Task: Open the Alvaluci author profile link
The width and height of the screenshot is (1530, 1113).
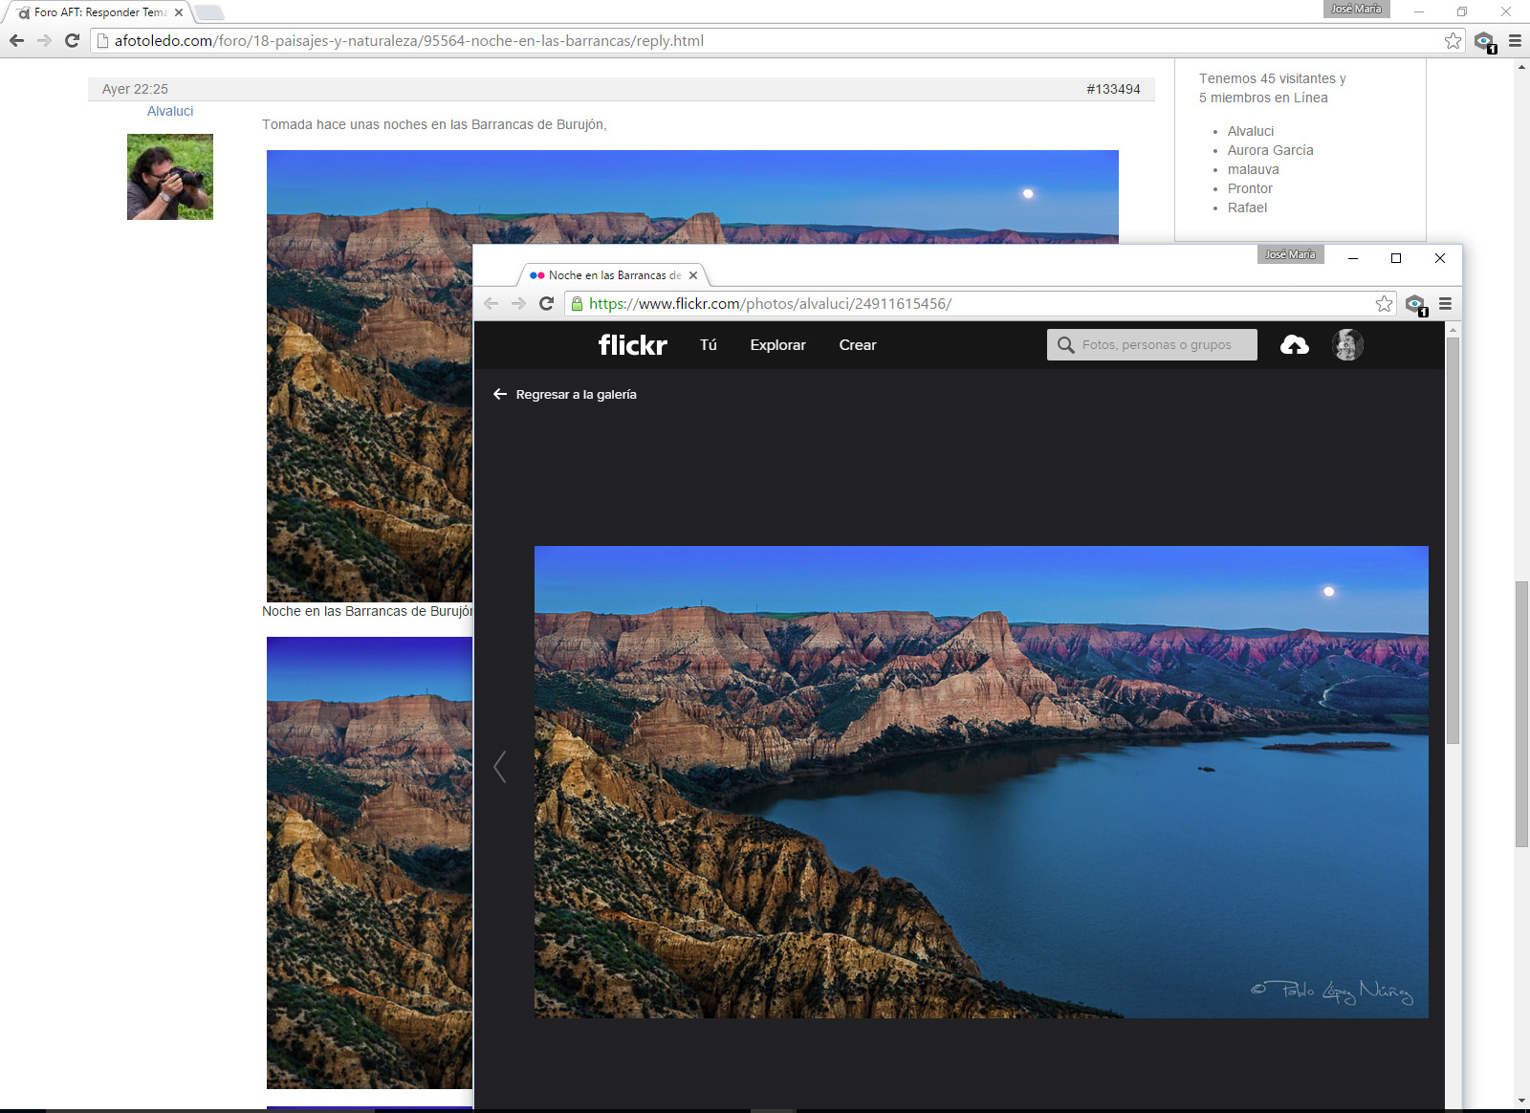Action: (170, 112)
